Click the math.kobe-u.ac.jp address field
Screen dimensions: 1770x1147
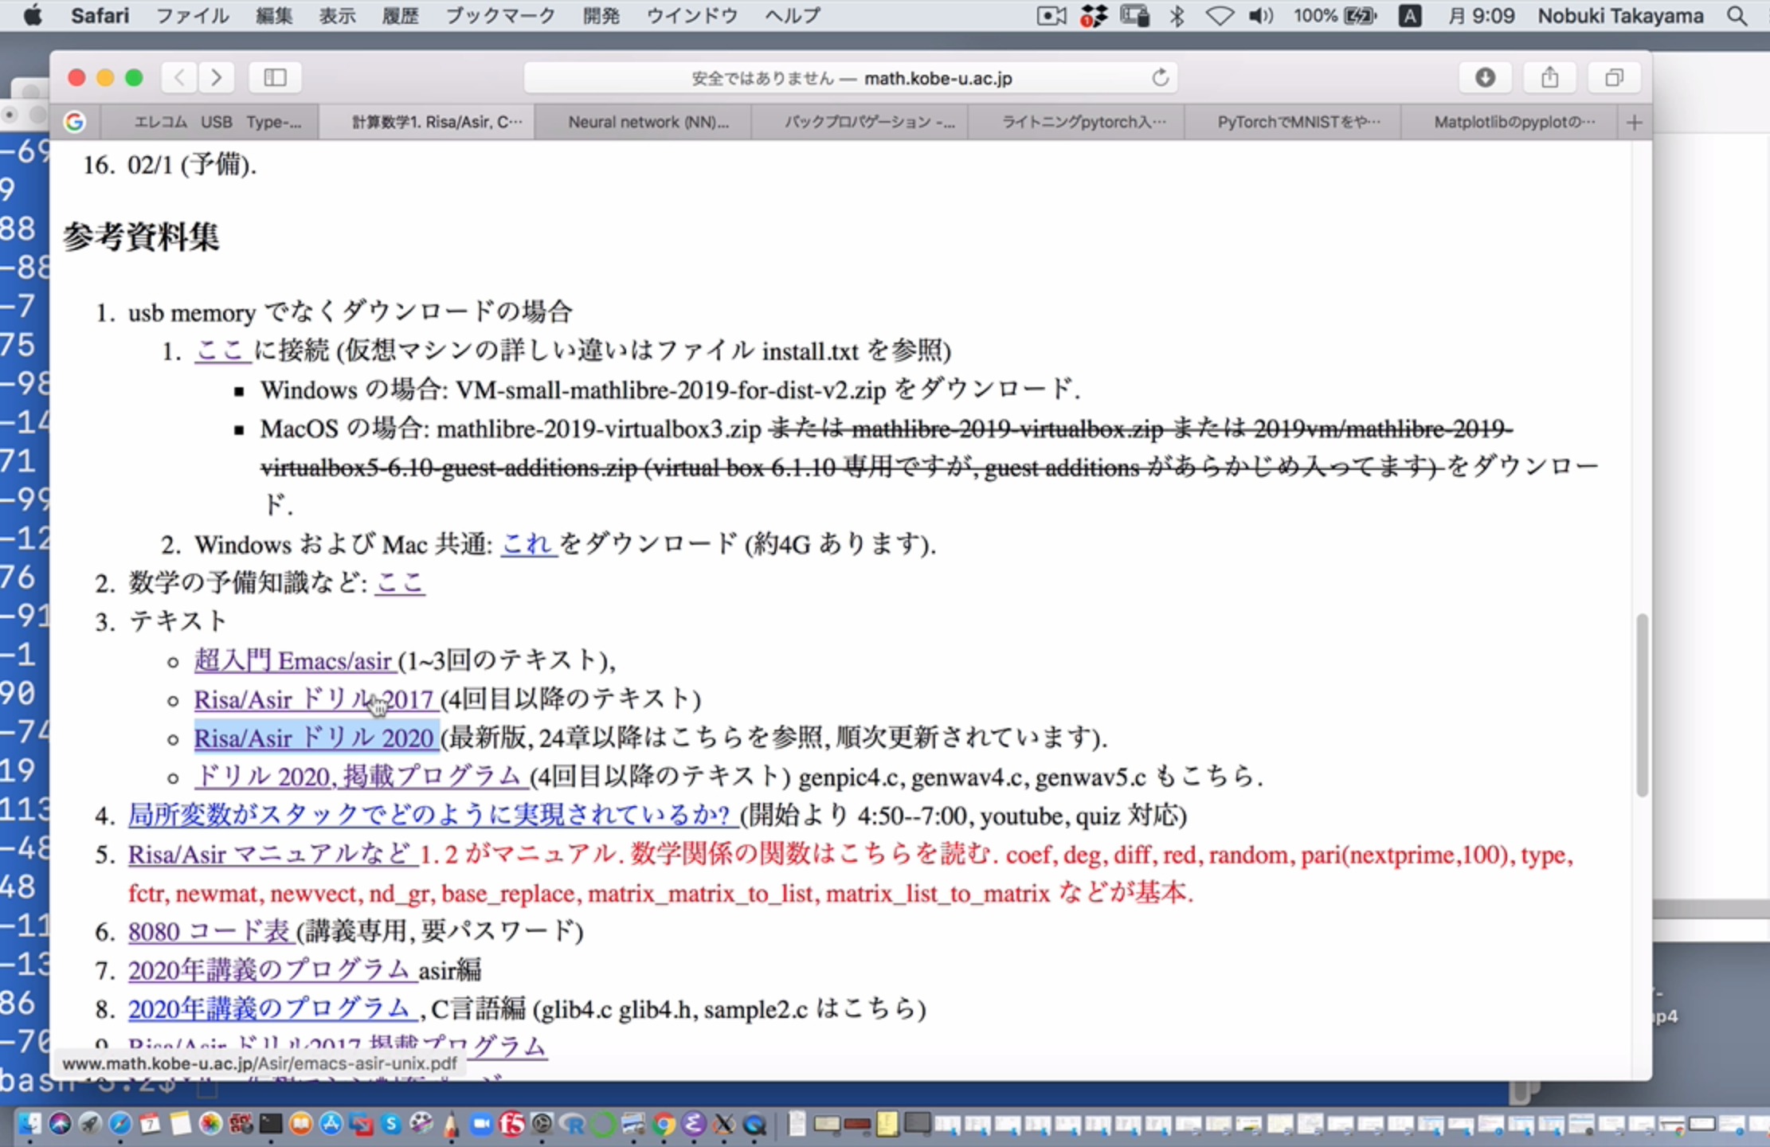click(851, 78)
